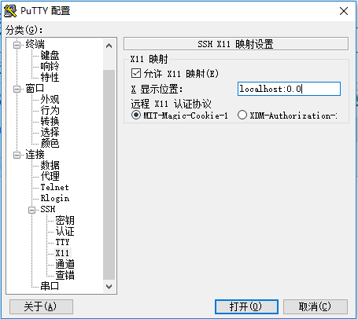Collapse the 终端 tree node
Screen dimensions: 358x319
17,45
